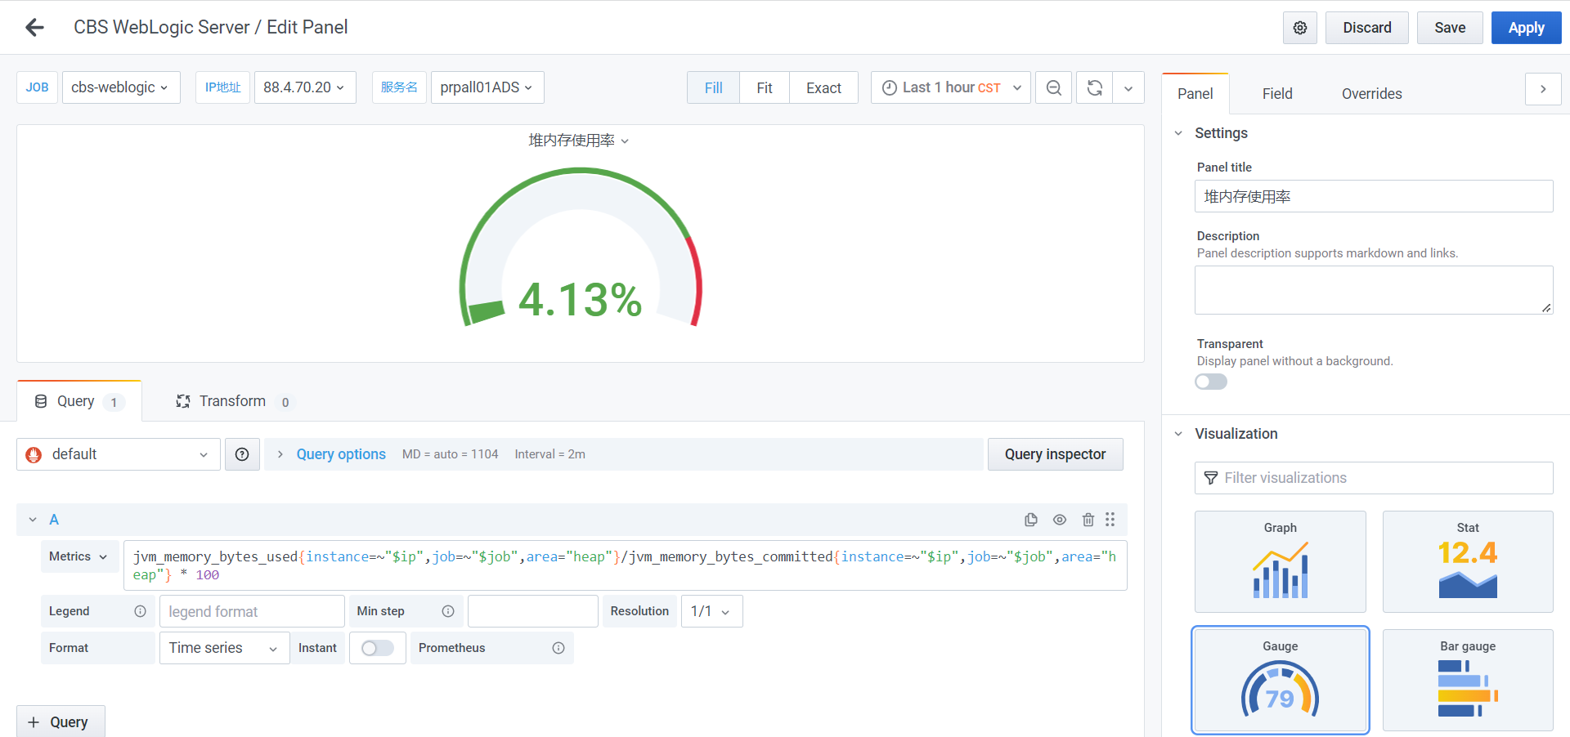
Task: Select the Gauge visualization
Action: pyautogui.click(x=1281, y=680)
